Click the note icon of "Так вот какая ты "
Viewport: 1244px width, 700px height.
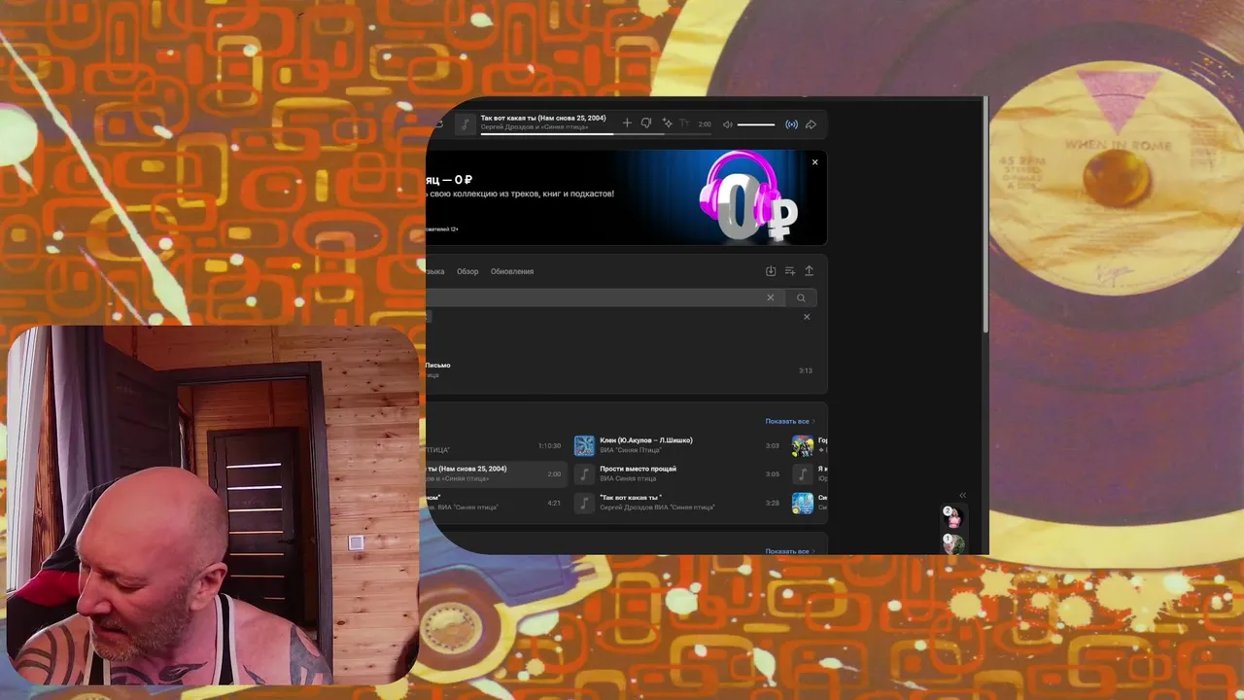coord(584,503)
